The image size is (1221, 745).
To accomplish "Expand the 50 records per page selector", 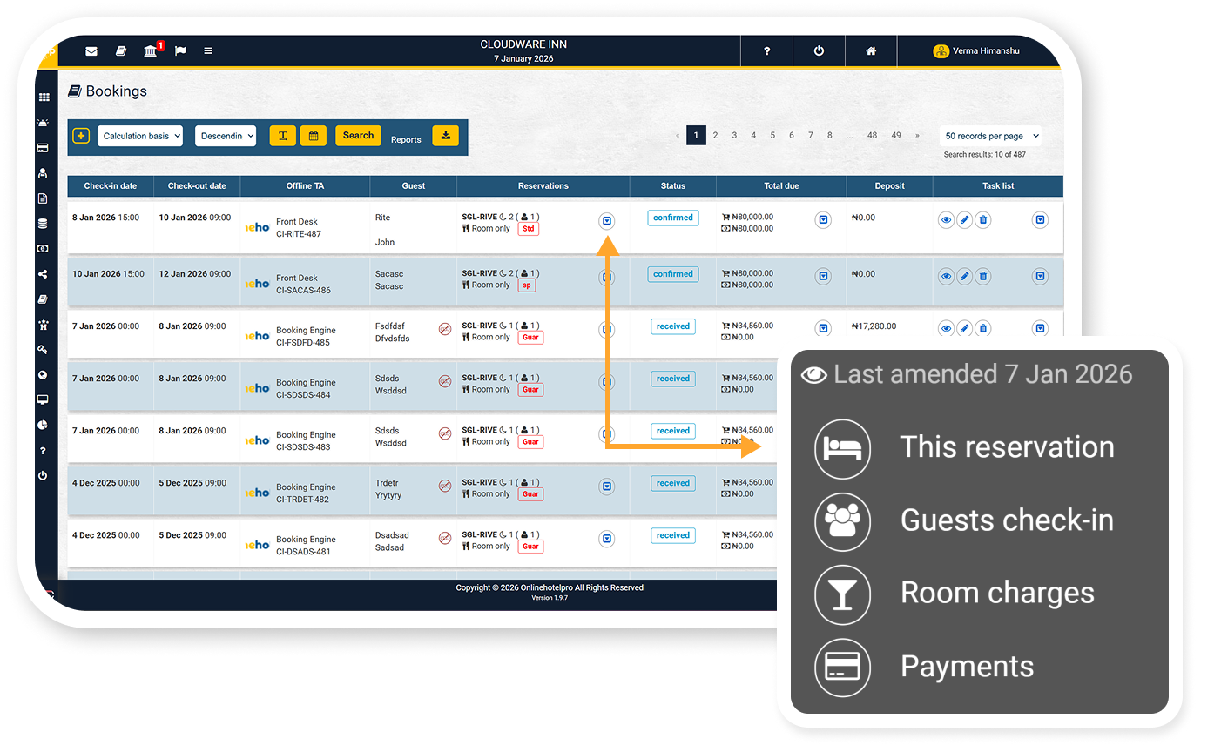I will coord(991,136).
